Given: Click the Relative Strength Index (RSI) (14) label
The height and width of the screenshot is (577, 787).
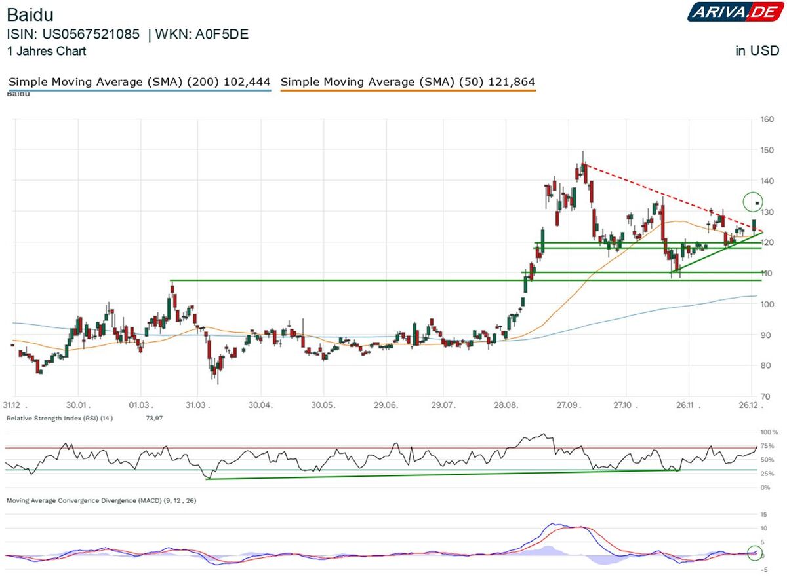Looking at the screenshot, I should click(x=60, y=418).
